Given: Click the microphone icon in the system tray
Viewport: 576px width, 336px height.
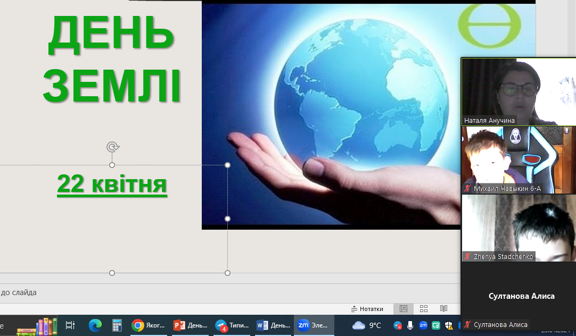Looking at the screenshot, I should tap(410, 325).
